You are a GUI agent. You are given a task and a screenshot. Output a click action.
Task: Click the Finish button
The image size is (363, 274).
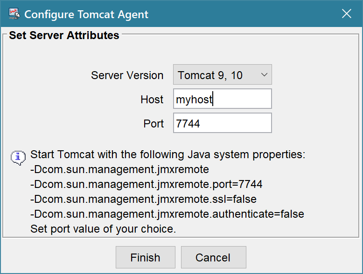tap(146, 257)
